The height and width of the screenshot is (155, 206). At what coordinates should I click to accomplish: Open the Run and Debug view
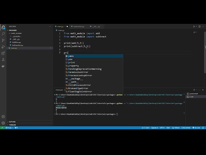(x=3, y=46)
